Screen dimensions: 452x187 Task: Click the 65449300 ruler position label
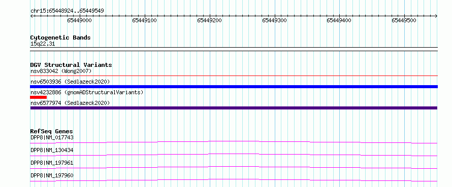pos(274,20)
